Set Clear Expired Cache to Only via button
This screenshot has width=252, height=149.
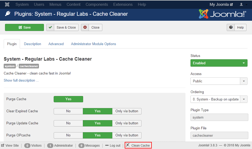coord(127,111)
